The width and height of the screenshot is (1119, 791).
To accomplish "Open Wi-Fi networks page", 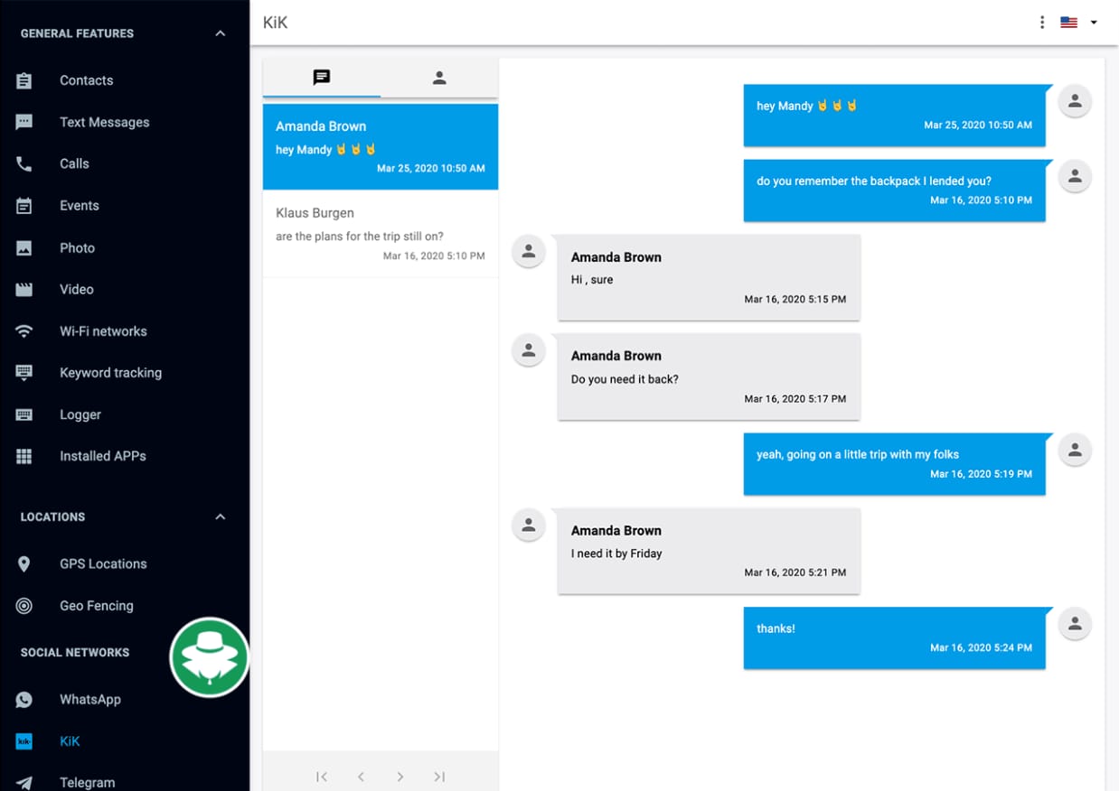I will point(102,331).
